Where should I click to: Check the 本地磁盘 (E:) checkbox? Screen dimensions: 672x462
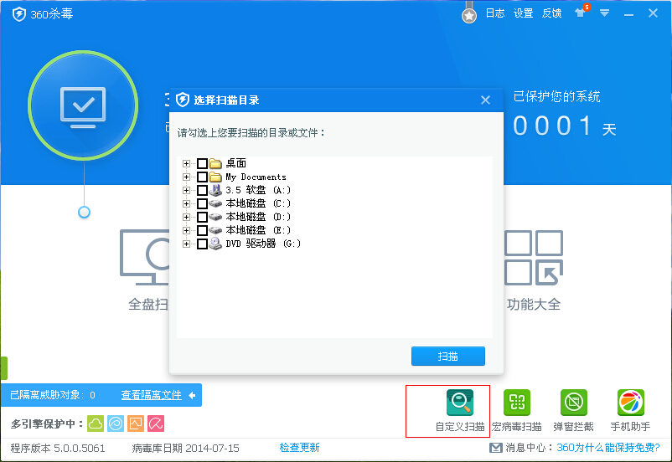(202, 230)
